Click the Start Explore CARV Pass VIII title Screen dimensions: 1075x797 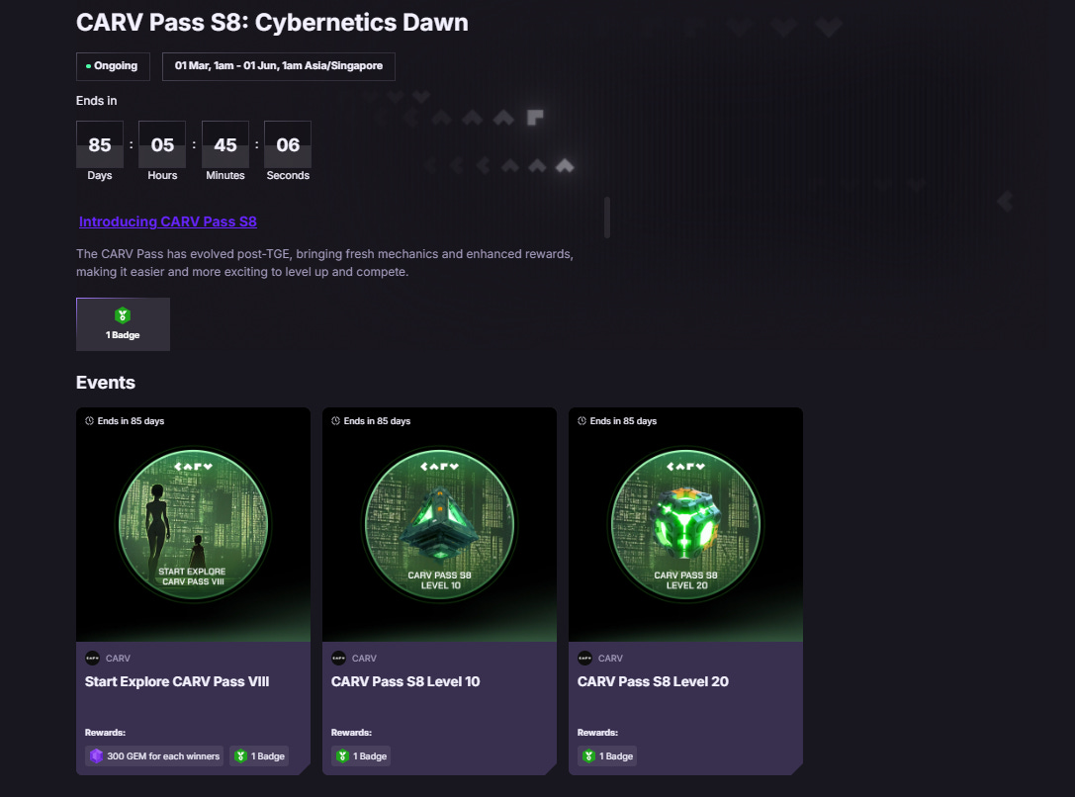click(x=177, y=682)
